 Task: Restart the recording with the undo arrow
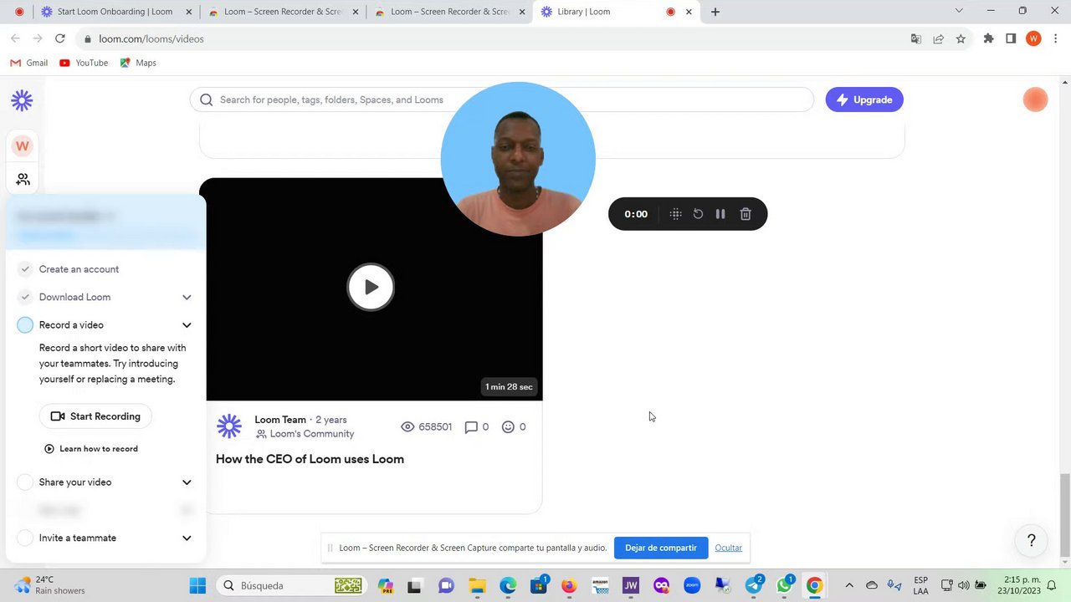698,214
